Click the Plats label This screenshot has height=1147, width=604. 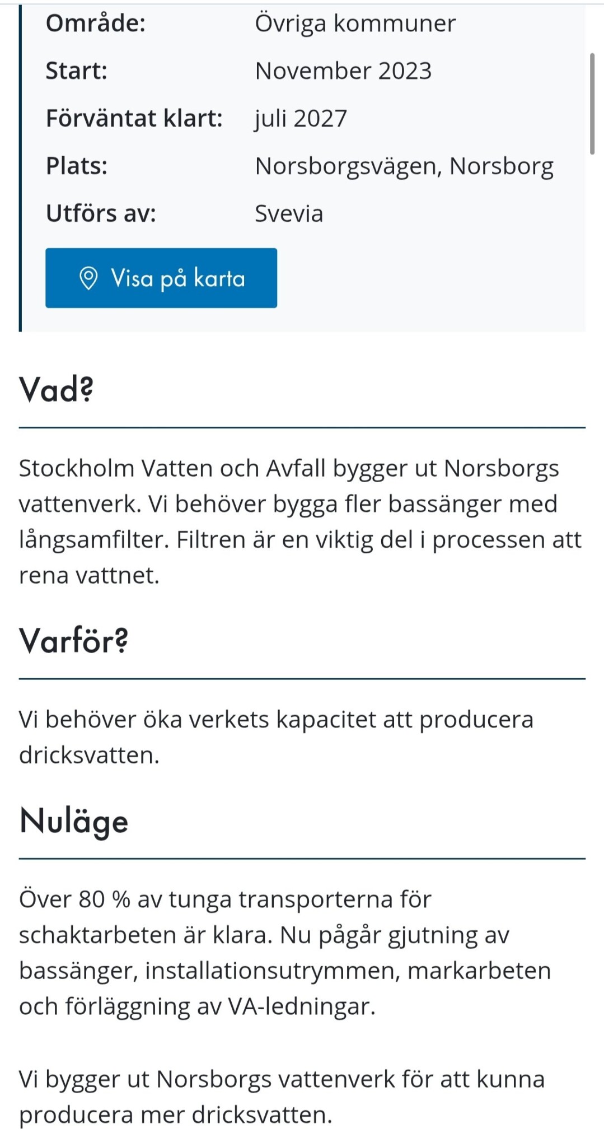click(77, 166)
